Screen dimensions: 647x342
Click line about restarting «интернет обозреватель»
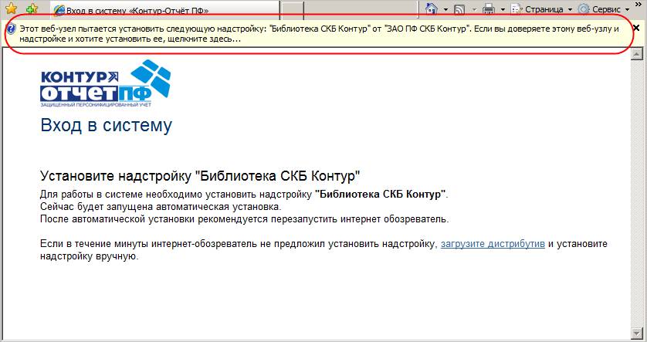(x=244, y=219)
